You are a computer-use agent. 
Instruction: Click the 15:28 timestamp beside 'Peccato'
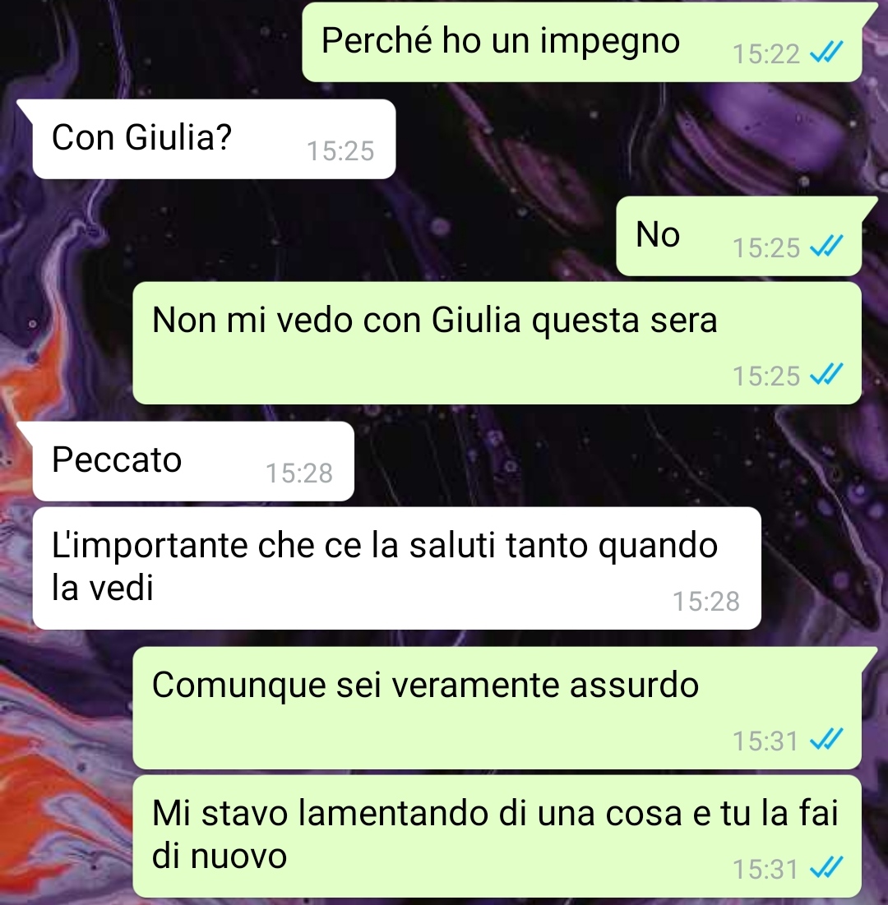tap(299, 473)
